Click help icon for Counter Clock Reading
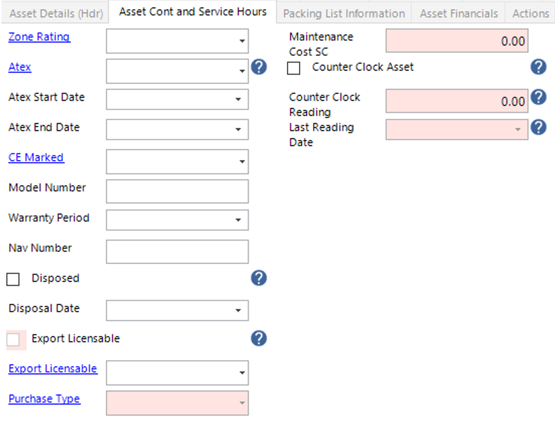This screenshot has height=423, width=555. (x=538, y=97)
